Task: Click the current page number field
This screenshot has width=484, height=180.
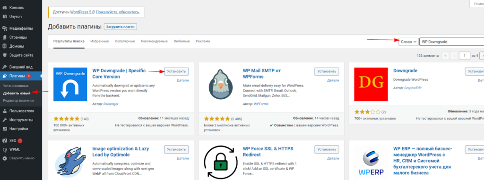Action: [464, 56]
